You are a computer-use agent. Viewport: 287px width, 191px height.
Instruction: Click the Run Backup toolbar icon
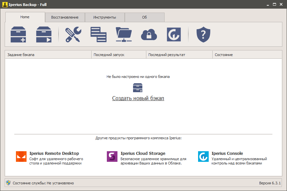coord(43,34)
